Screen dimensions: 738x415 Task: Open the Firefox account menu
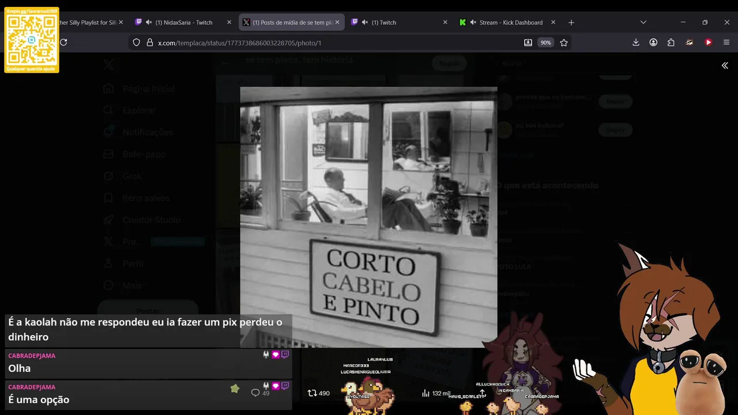pos(653,42)
